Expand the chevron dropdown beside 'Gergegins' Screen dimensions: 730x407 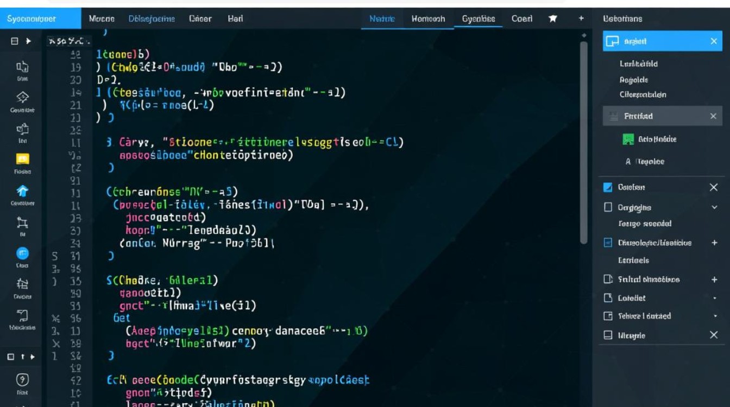coord(714,207)
